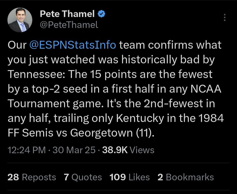
Task: Show the 28 Reposts list
Action: coord(32,177)
